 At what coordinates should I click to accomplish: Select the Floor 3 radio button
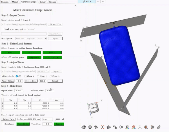coord(51,76)
